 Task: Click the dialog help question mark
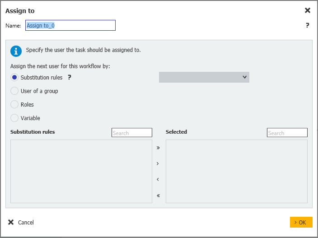[307, 25]
